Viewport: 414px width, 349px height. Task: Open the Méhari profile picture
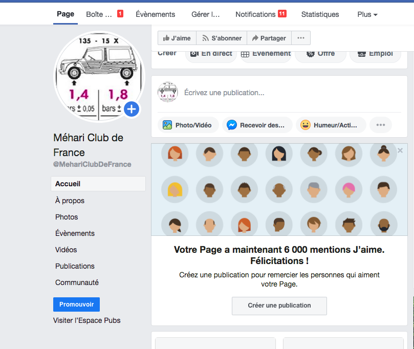[99, 77]
